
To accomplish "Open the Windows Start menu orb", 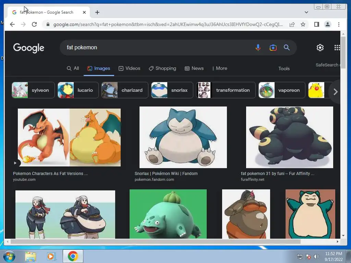I will click(9, 256).
